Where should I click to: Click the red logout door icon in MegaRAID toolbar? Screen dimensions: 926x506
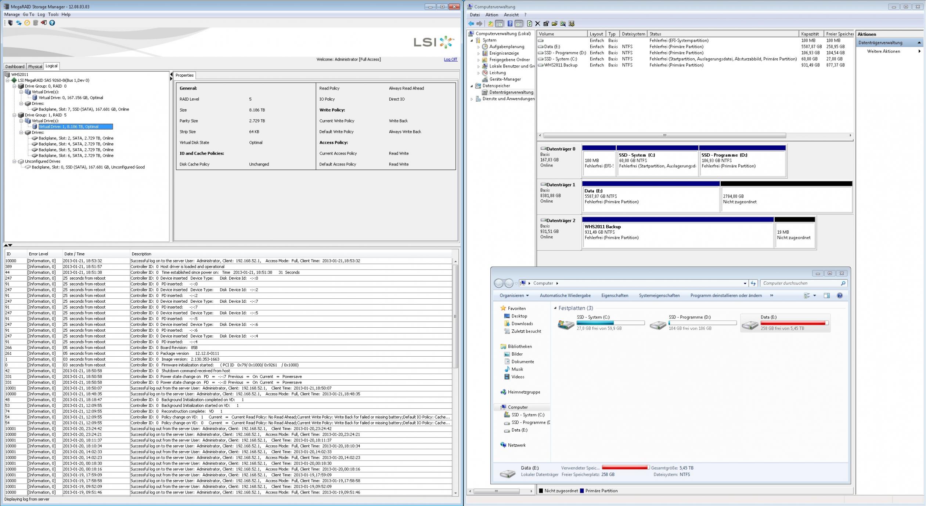click(44, 23)
